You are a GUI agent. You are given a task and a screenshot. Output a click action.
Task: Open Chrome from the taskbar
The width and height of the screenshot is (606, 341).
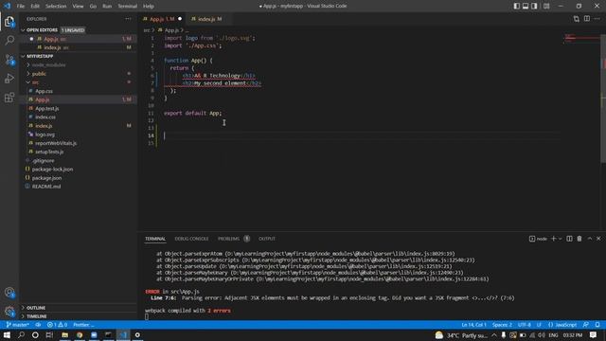(x=80, y=334)
